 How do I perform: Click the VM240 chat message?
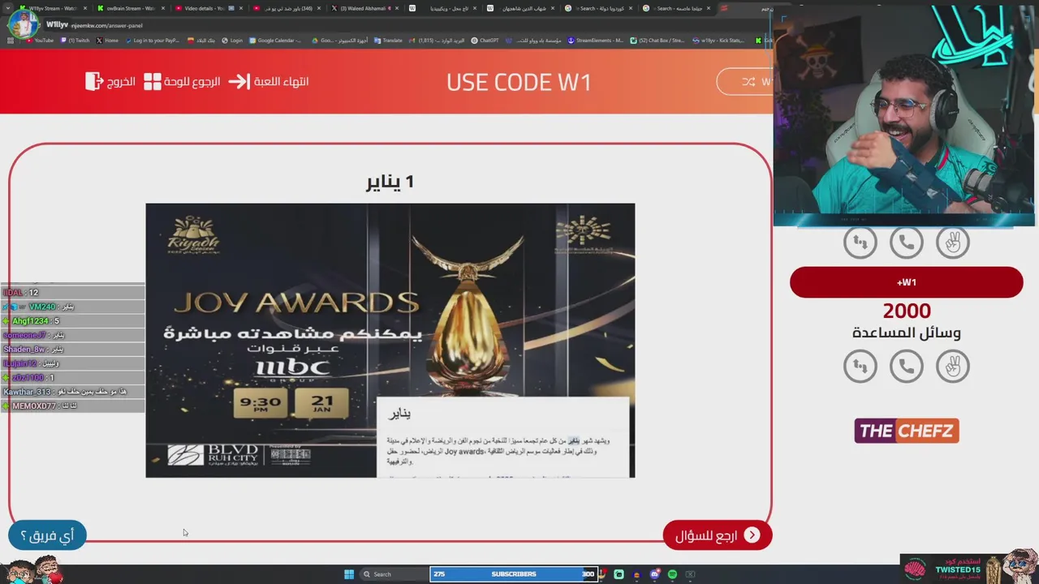coord(72,307)
